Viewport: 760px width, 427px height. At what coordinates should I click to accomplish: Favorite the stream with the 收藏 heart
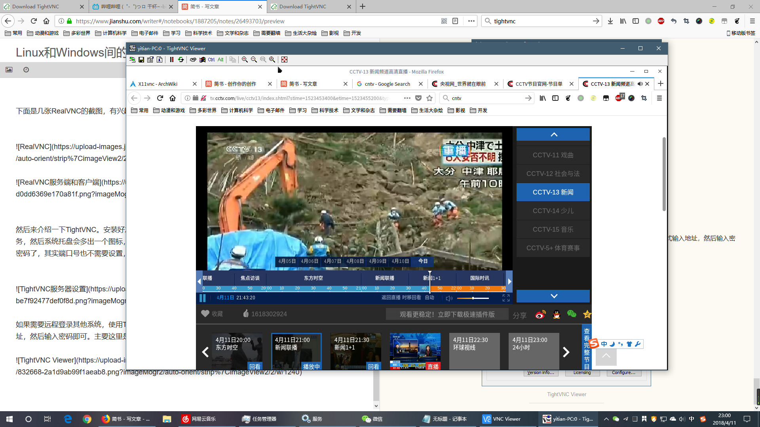click(205, 314)
